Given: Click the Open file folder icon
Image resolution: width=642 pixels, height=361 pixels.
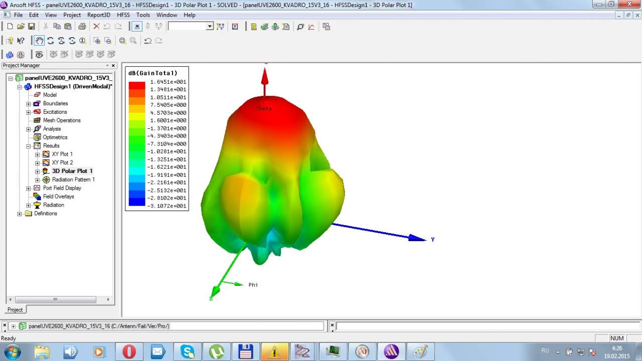Looking at the screenshot, I should (x=21, y=27).
